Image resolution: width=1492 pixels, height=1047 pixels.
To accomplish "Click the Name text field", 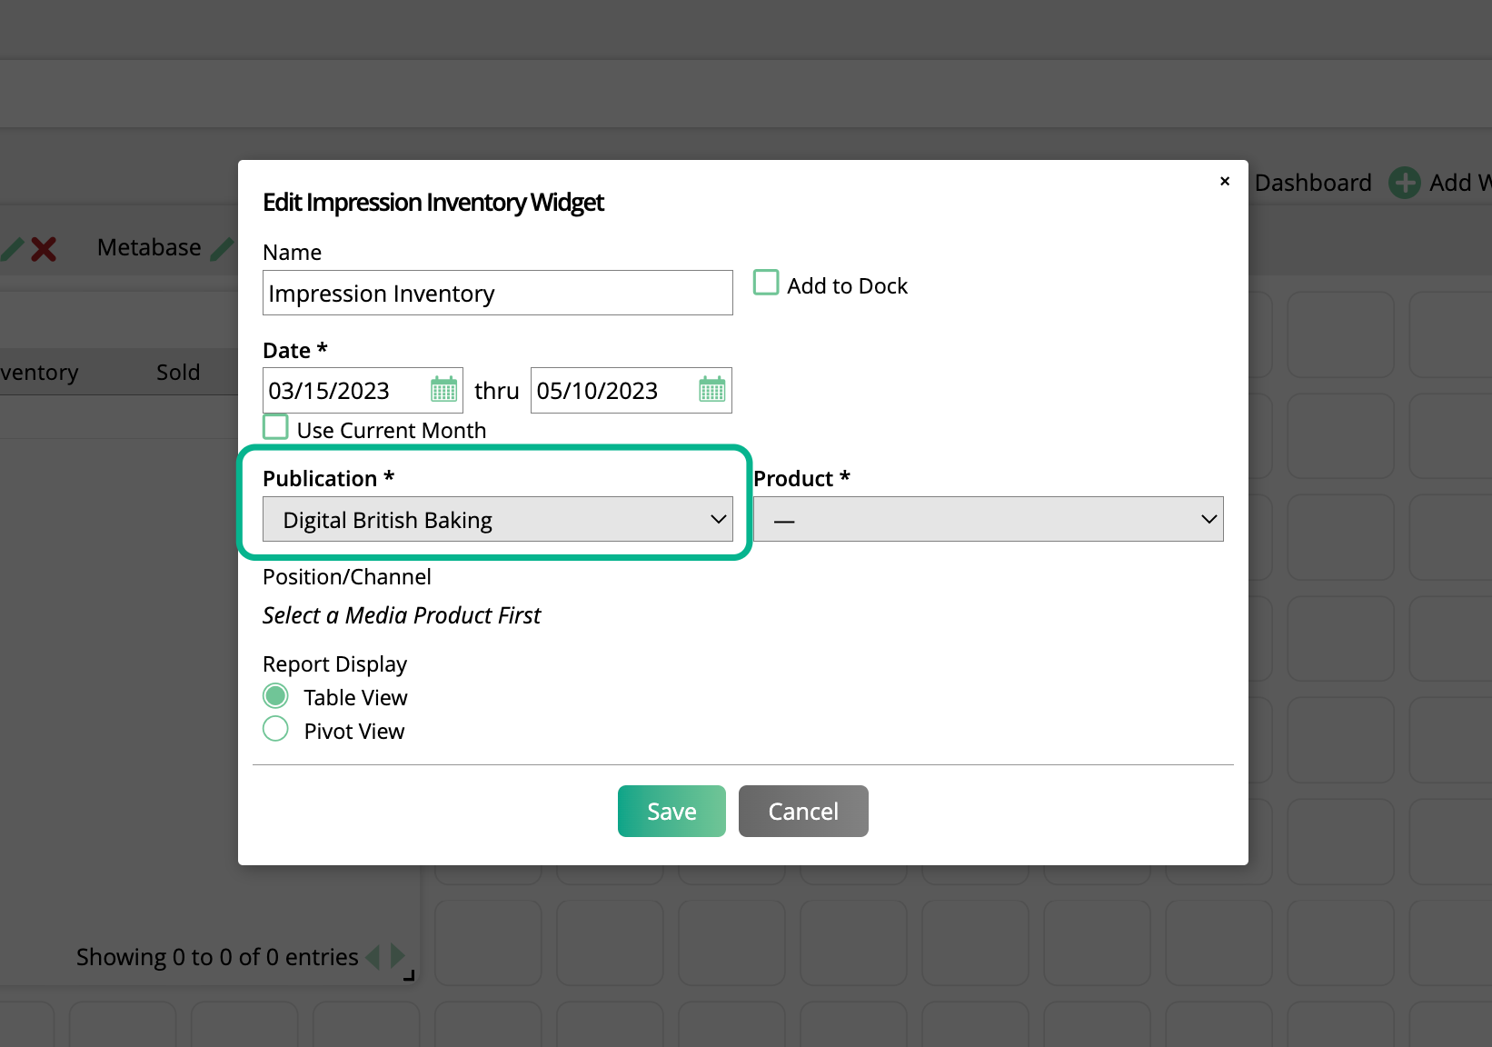I will 497,293.
